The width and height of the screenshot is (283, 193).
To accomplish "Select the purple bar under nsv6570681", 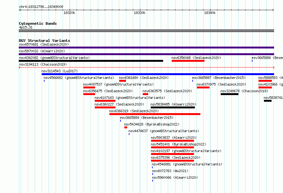I will tap(146, 48).
